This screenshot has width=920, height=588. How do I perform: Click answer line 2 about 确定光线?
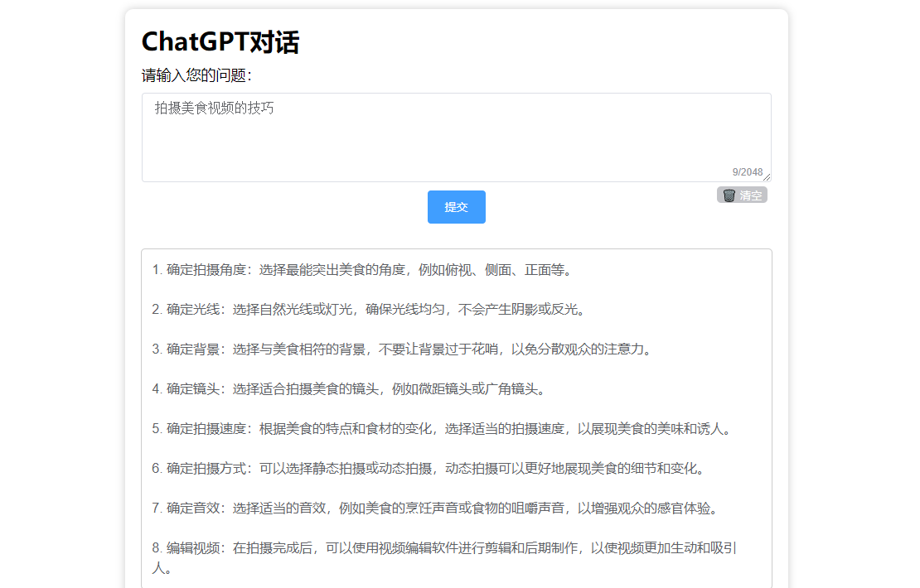click(369, 310)
